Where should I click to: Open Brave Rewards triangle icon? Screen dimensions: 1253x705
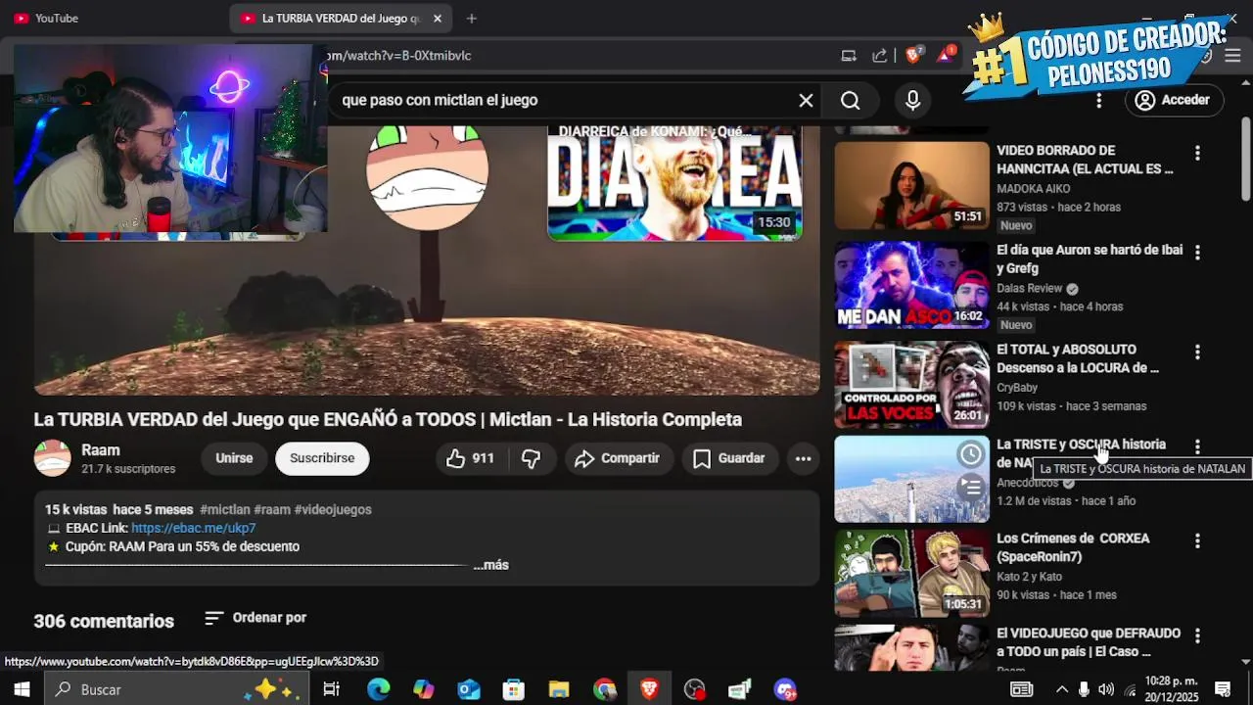(x=946, y=56)
